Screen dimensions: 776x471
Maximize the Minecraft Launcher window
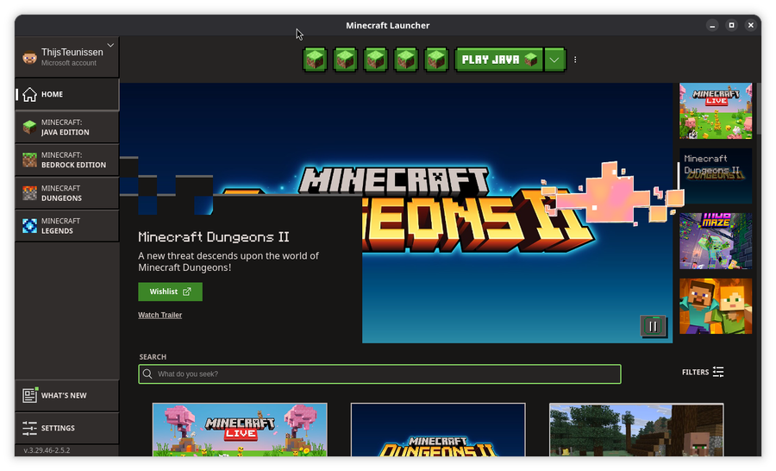click(731, 25)
